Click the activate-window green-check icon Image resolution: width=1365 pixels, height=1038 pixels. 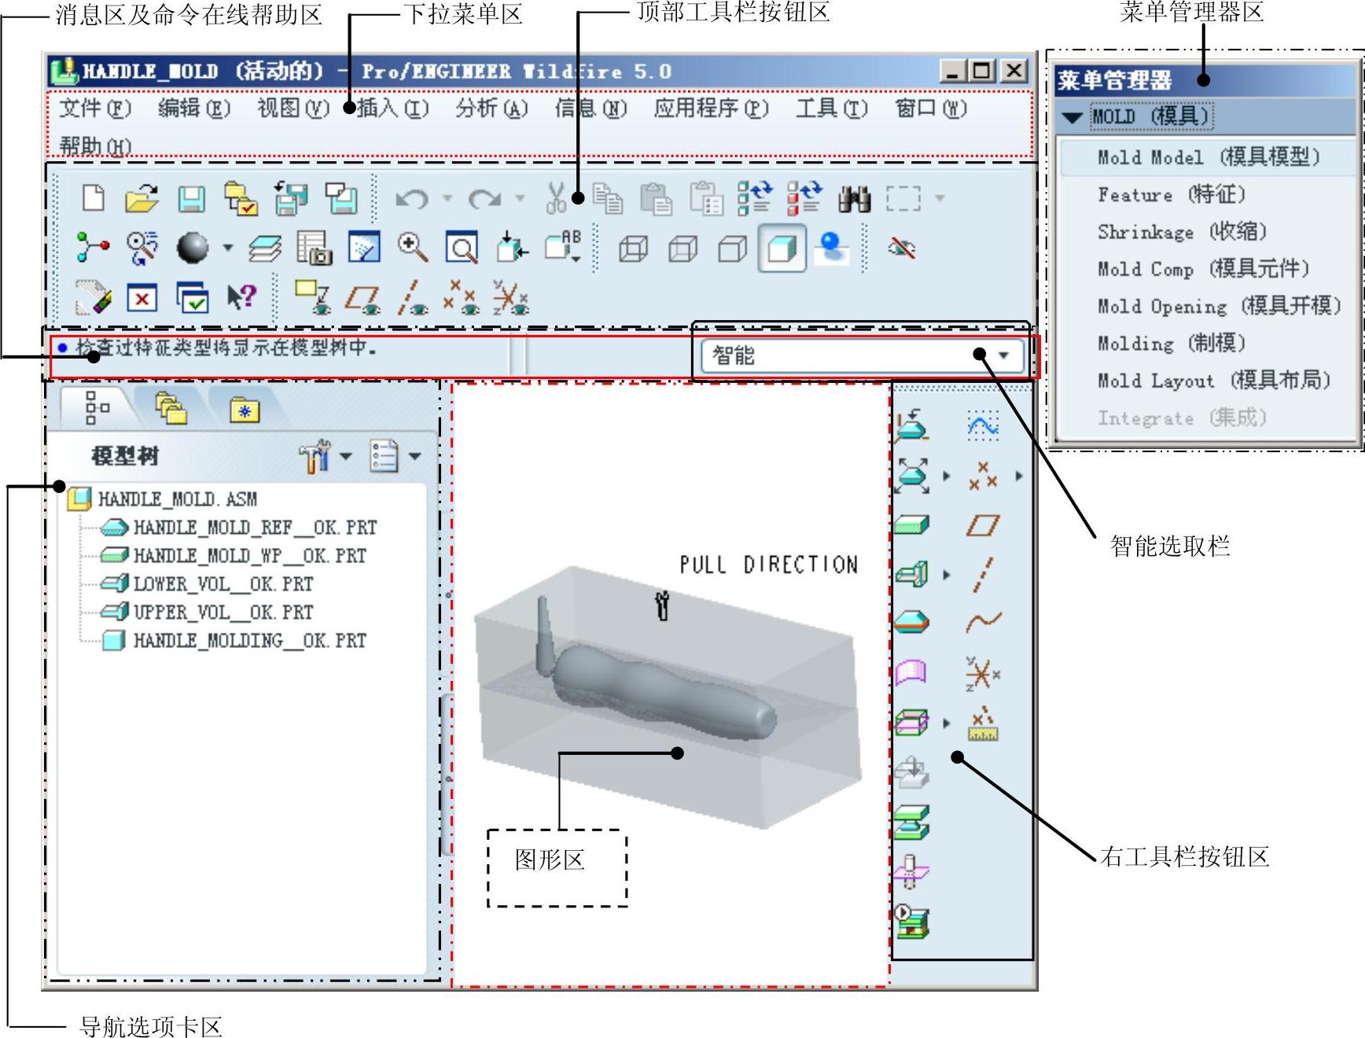pyautogui.click(x=192, y=297)
